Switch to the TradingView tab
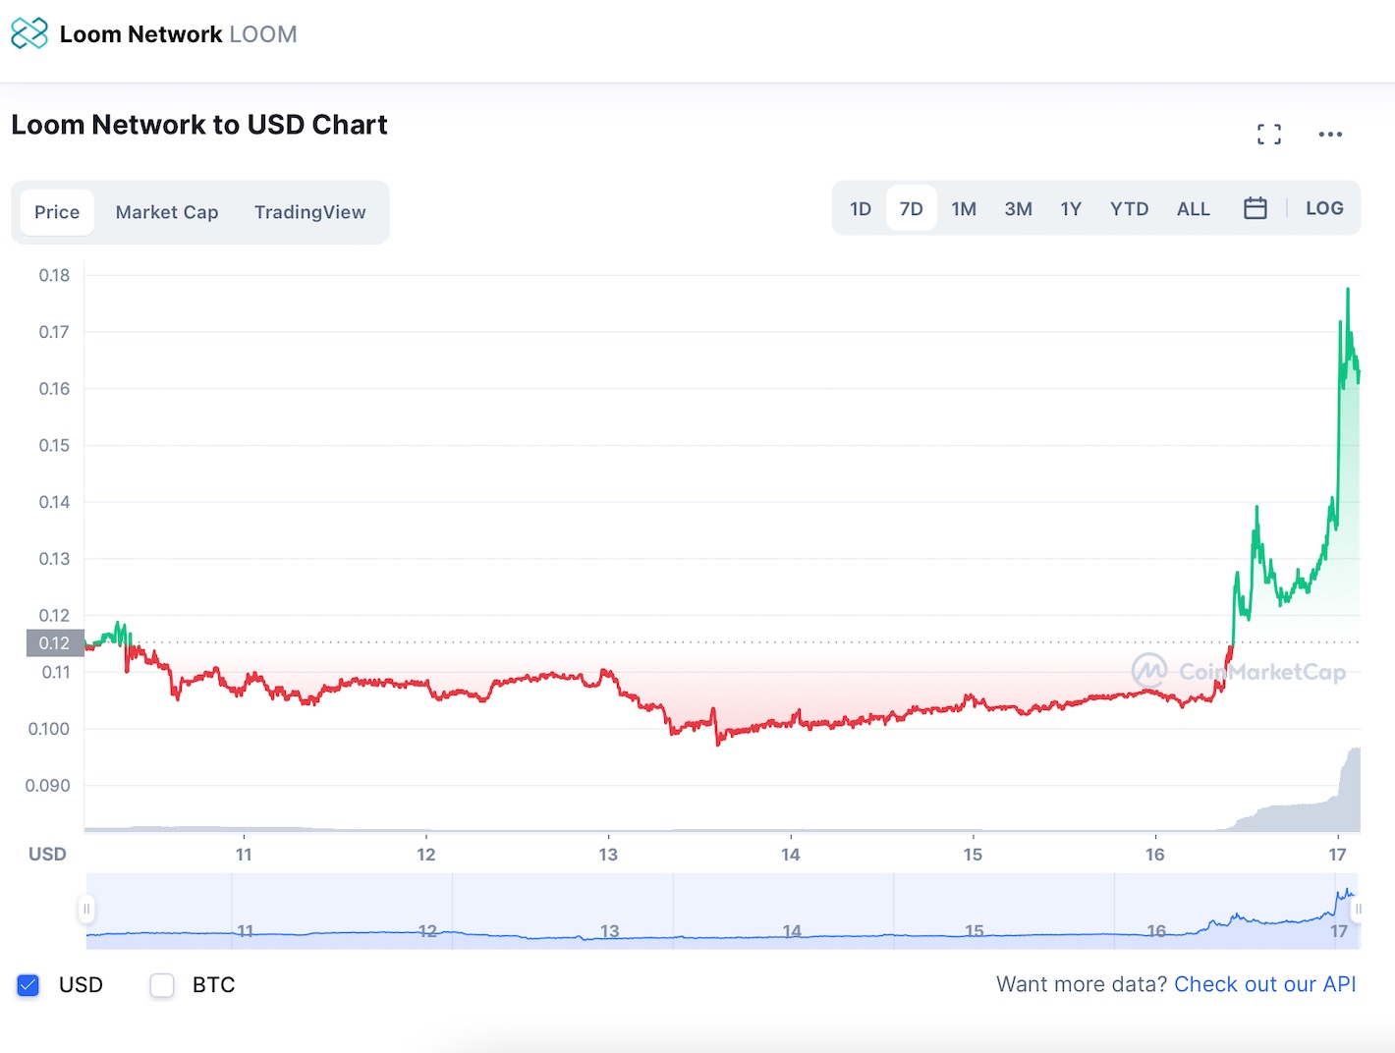Screen dimensions: 1395x1053 (x=310, y=212)
